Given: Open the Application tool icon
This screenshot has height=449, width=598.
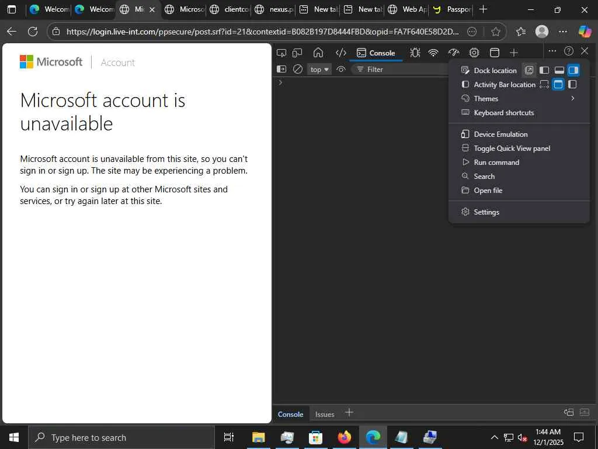Looking at the screenshot, I should point(494,53).
